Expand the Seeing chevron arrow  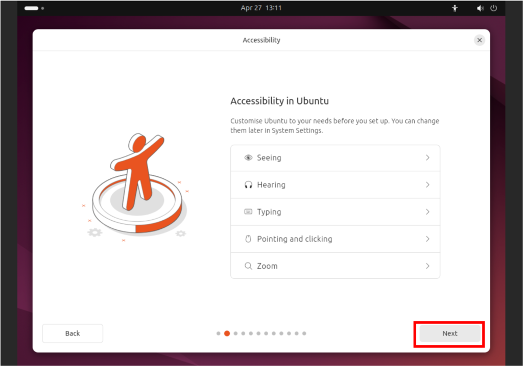427,158
